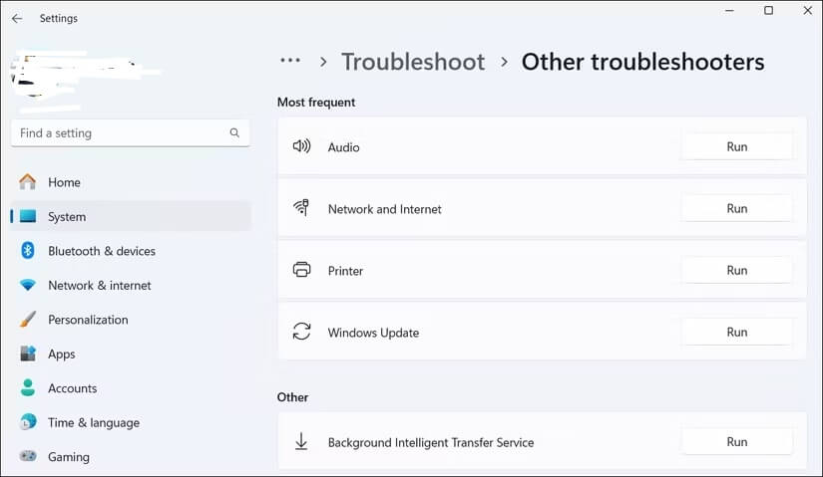Select the Bluetooth & devices icon
The height and width of the screenshot is (477, 823).
tap(28, 251)
